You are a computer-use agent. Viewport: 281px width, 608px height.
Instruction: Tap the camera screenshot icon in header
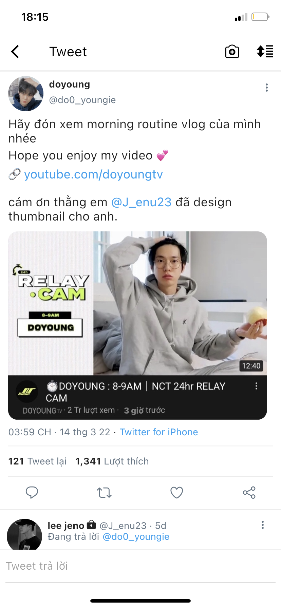pos(232,52)
